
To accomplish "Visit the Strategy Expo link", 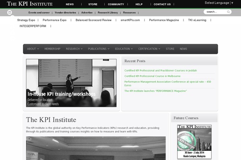I will pos(26,20).
